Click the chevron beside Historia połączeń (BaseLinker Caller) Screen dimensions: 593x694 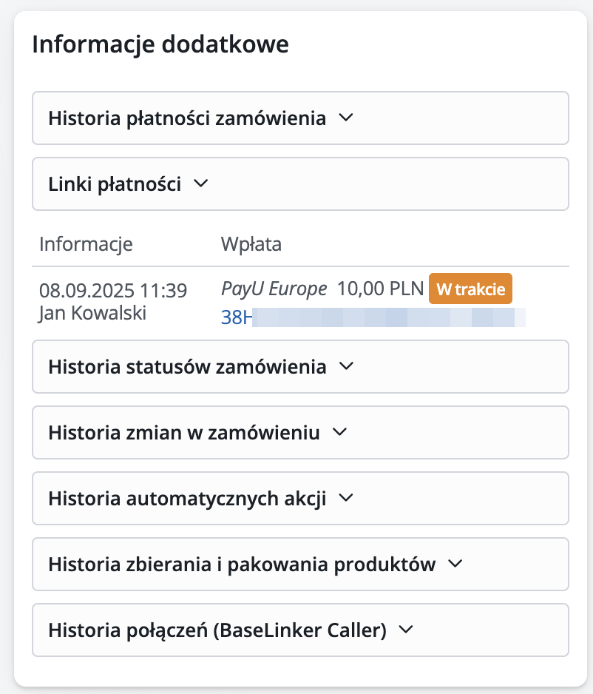tap(405, 630)
